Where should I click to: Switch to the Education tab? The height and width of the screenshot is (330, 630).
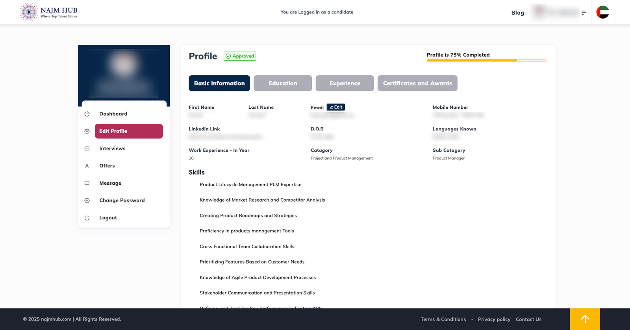(283, 83)
